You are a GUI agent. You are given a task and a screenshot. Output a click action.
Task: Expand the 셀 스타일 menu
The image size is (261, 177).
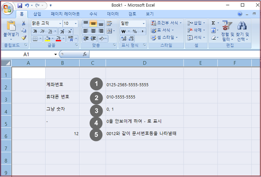tap(164, 37)
